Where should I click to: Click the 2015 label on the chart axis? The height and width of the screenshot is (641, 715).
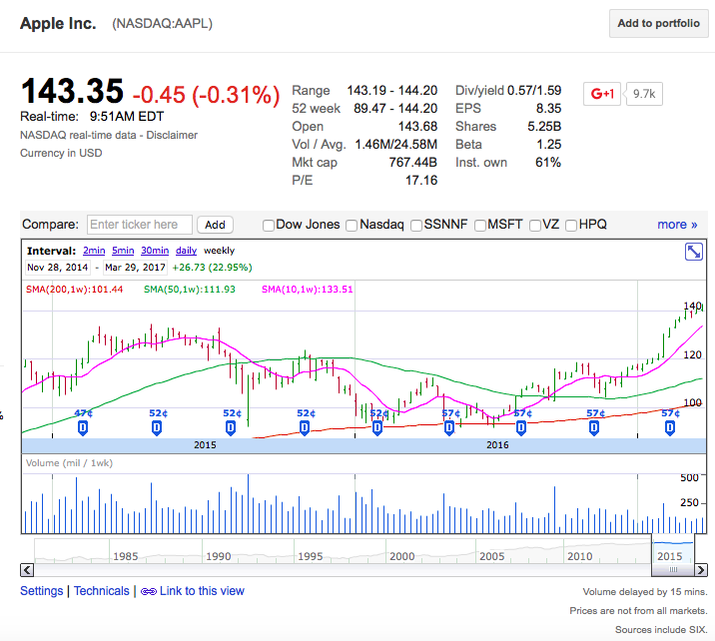click(x=205, y=445)
